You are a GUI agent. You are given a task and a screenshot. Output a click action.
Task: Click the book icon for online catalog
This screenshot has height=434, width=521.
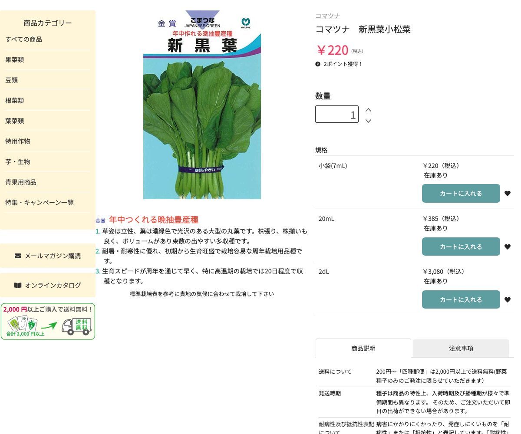[x=18, y=285]
